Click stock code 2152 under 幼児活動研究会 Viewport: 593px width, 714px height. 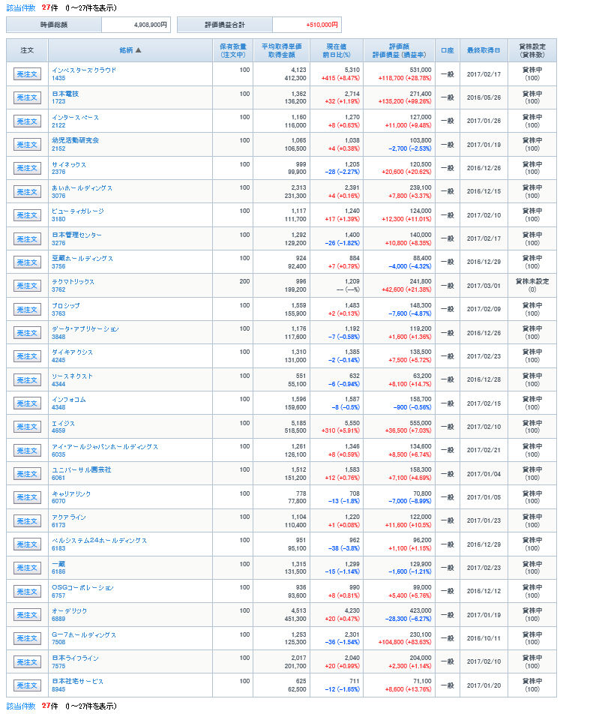(x=58, y=148)
